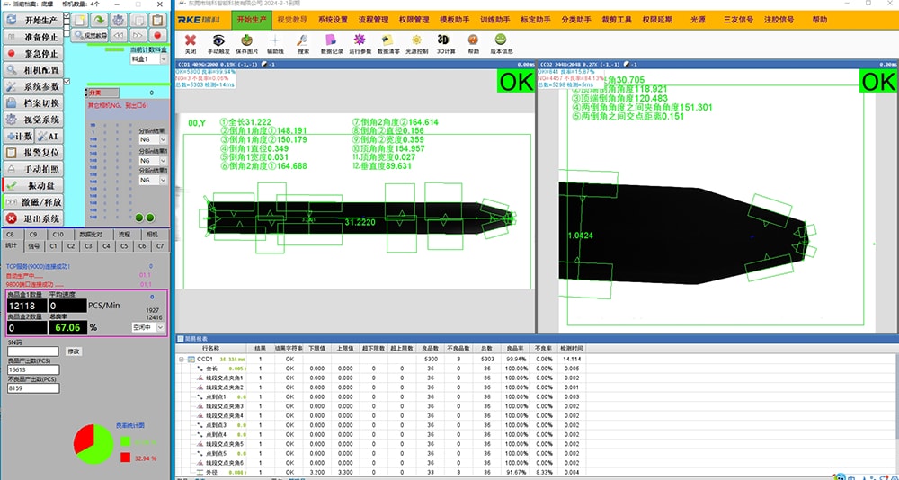Click the 运行参数 gear icon
The image size is (899, 480).
[x=360, y=42]
